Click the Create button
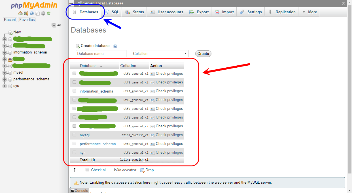Image resolution: width=352 pixels, height=193 pixels. (203, 53)
